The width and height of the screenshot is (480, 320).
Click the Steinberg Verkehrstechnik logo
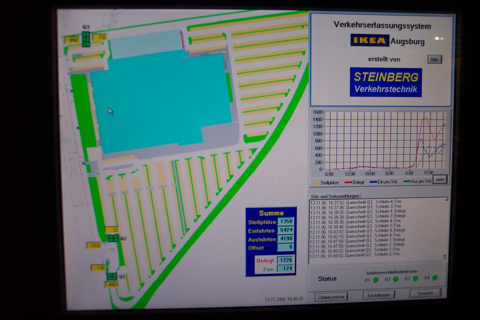(386, 82)
